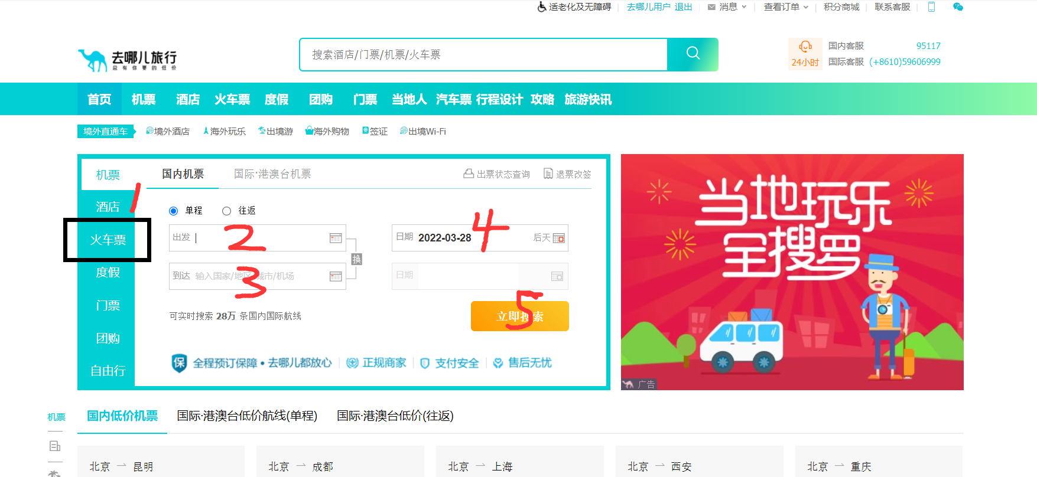
Task: Open the mobile phone app icon
Action: [932, 7]
